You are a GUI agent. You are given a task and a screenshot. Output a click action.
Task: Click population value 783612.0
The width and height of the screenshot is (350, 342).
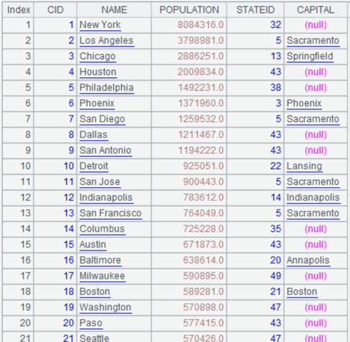pos(204,197)
